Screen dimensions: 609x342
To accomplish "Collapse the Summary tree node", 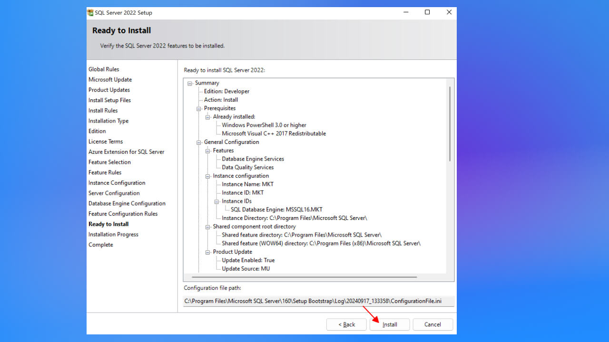I will 190,83.
